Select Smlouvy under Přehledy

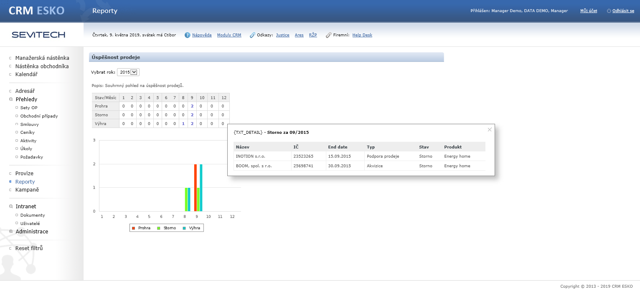click(29, 124)
